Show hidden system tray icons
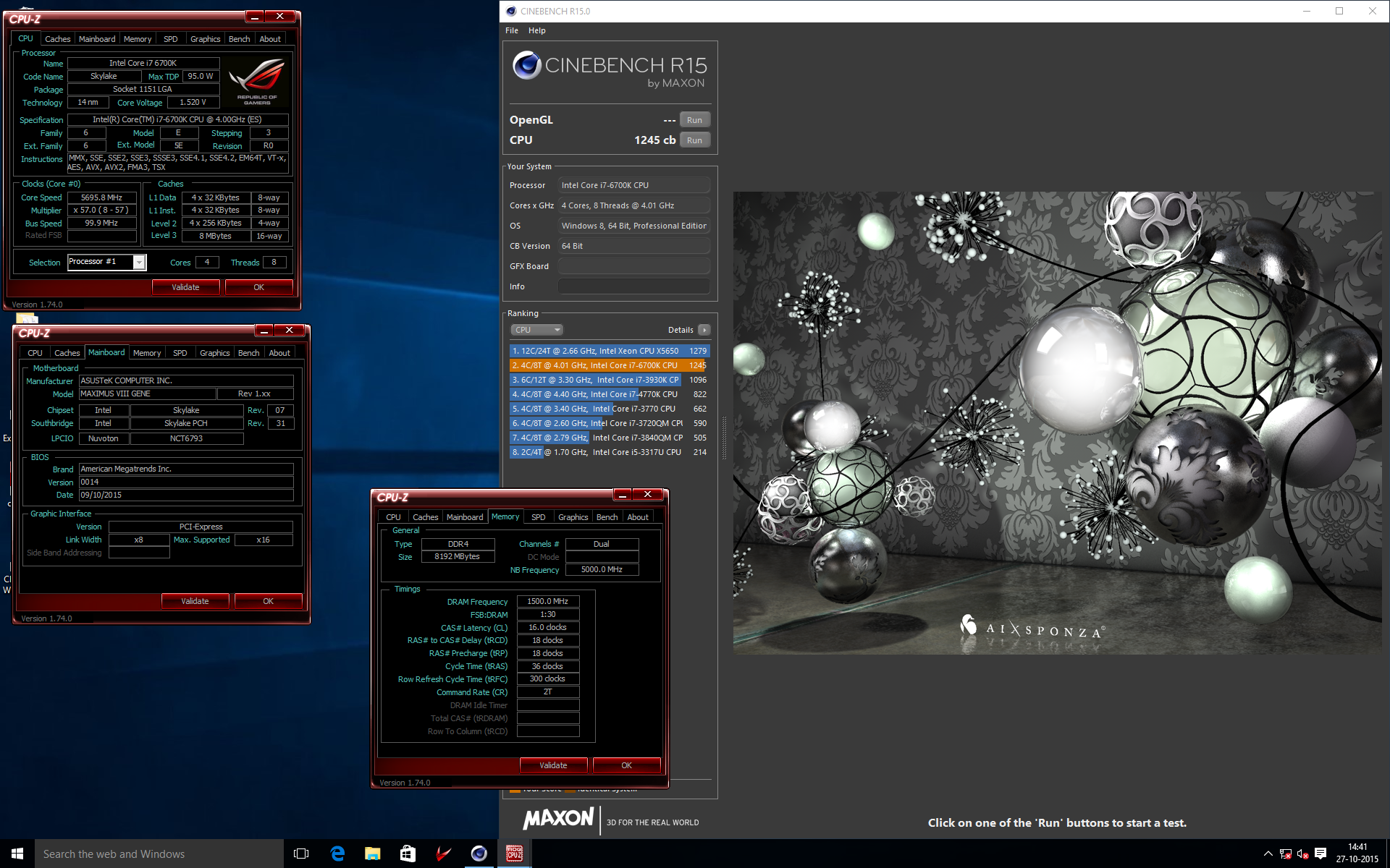Viewport: 1390px width, 868px height. pyautogui.click(x=1268, y=854)
